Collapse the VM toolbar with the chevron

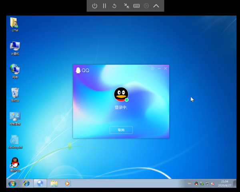tap(156, 6)
